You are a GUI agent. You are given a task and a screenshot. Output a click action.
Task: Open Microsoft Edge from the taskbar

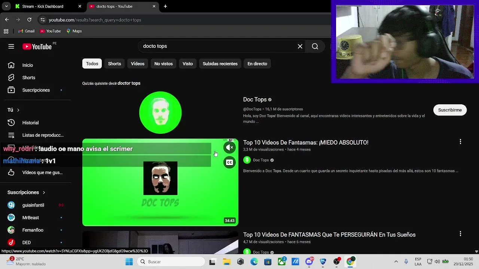pos(254,262)
